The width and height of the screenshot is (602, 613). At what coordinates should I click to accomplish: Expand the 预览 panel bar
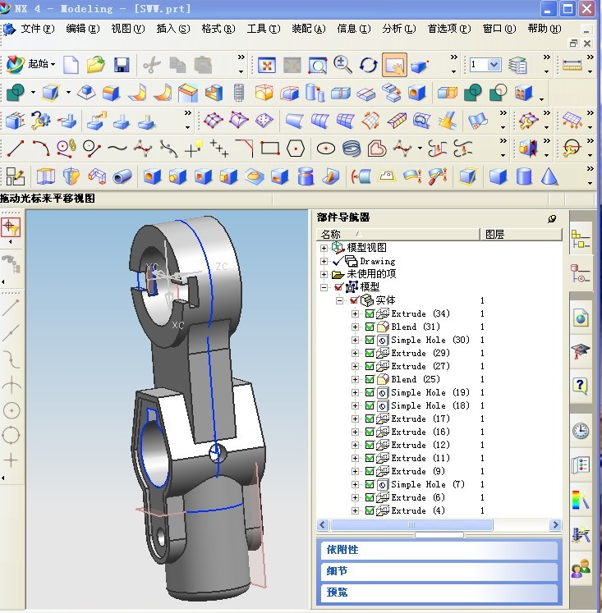pyautogui.click(x=439, y=592)
